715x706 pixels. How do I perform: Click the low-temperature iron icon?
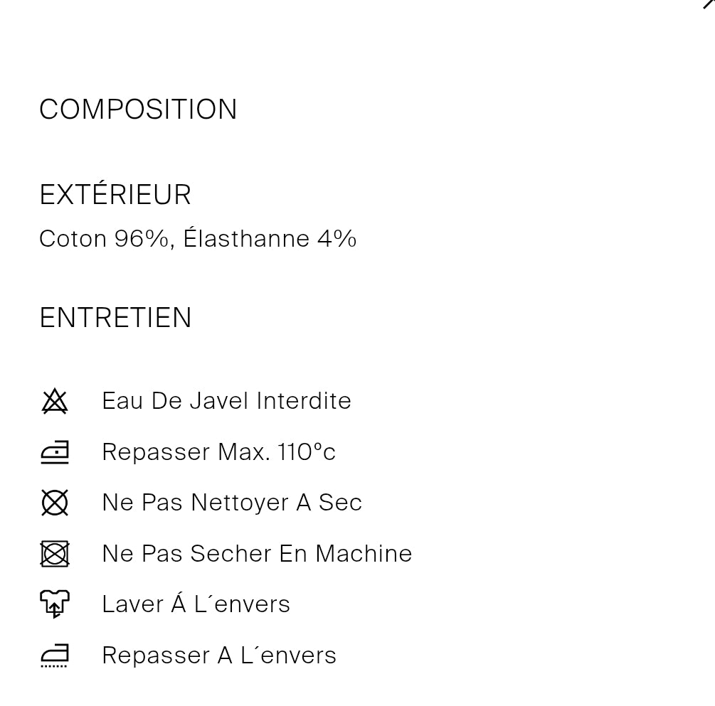55,452
